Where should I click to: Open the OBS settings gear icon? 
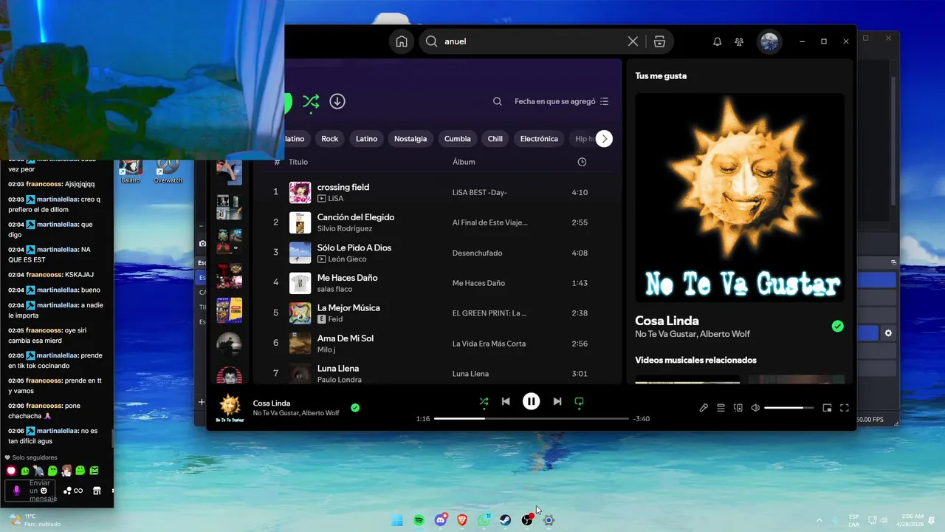(888, 333)
